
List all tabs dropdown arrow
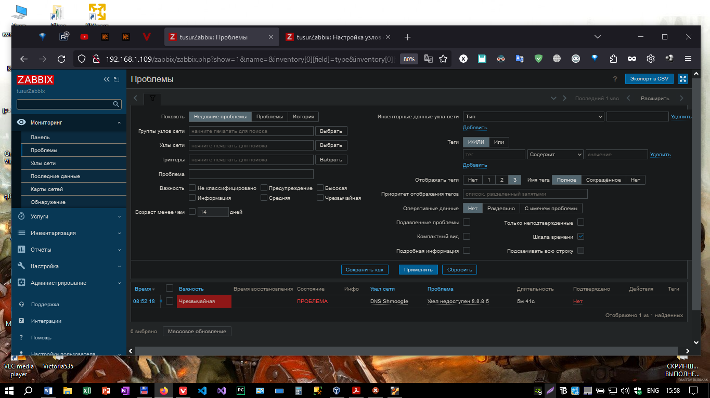point(598,37)
